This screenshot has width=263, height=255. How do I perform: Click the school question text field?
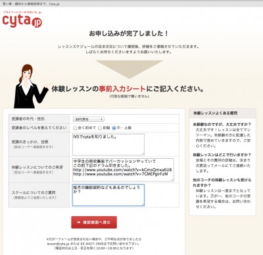coord(108,195)
